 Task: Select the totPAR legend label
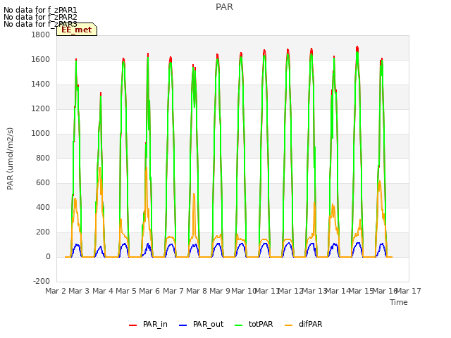[261, 324]
